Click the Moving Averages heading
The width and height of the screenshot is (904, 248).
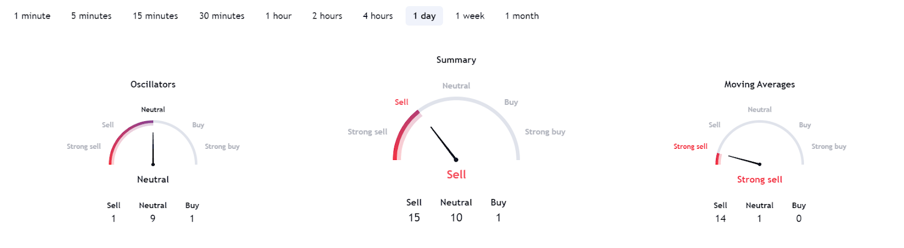pos(759,85)
